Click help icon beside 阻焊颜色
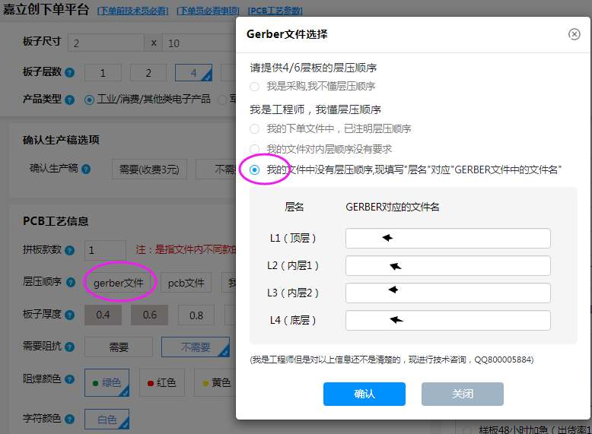Image resolution: width=592 pixels, height=434 pixels. 70,378
